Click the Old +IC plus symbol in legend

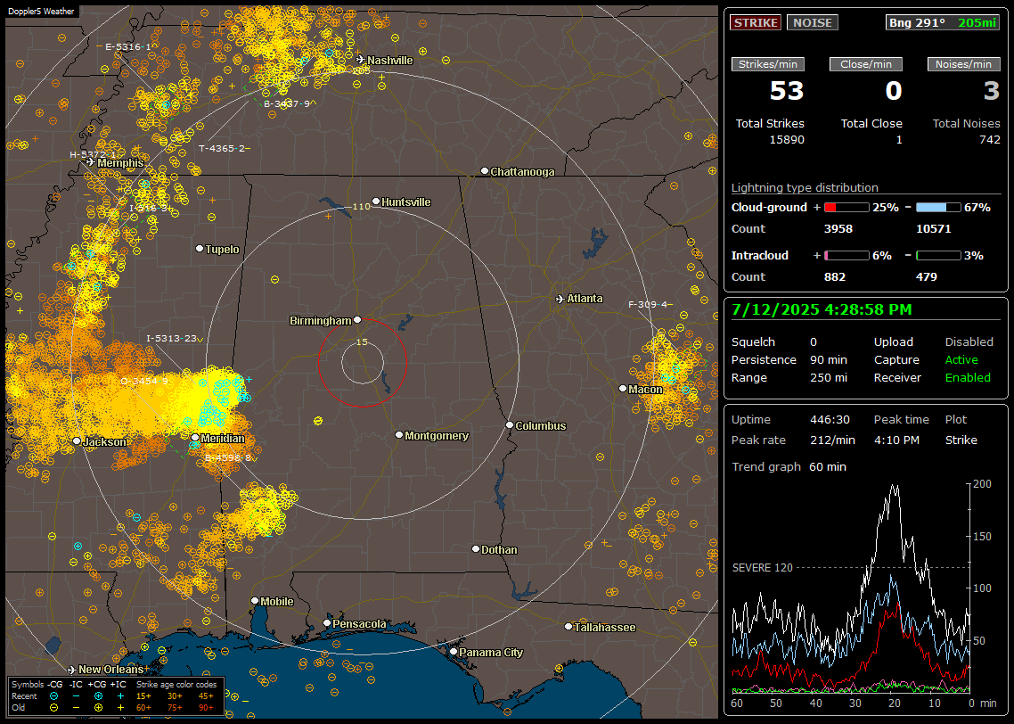pos(121,708)
